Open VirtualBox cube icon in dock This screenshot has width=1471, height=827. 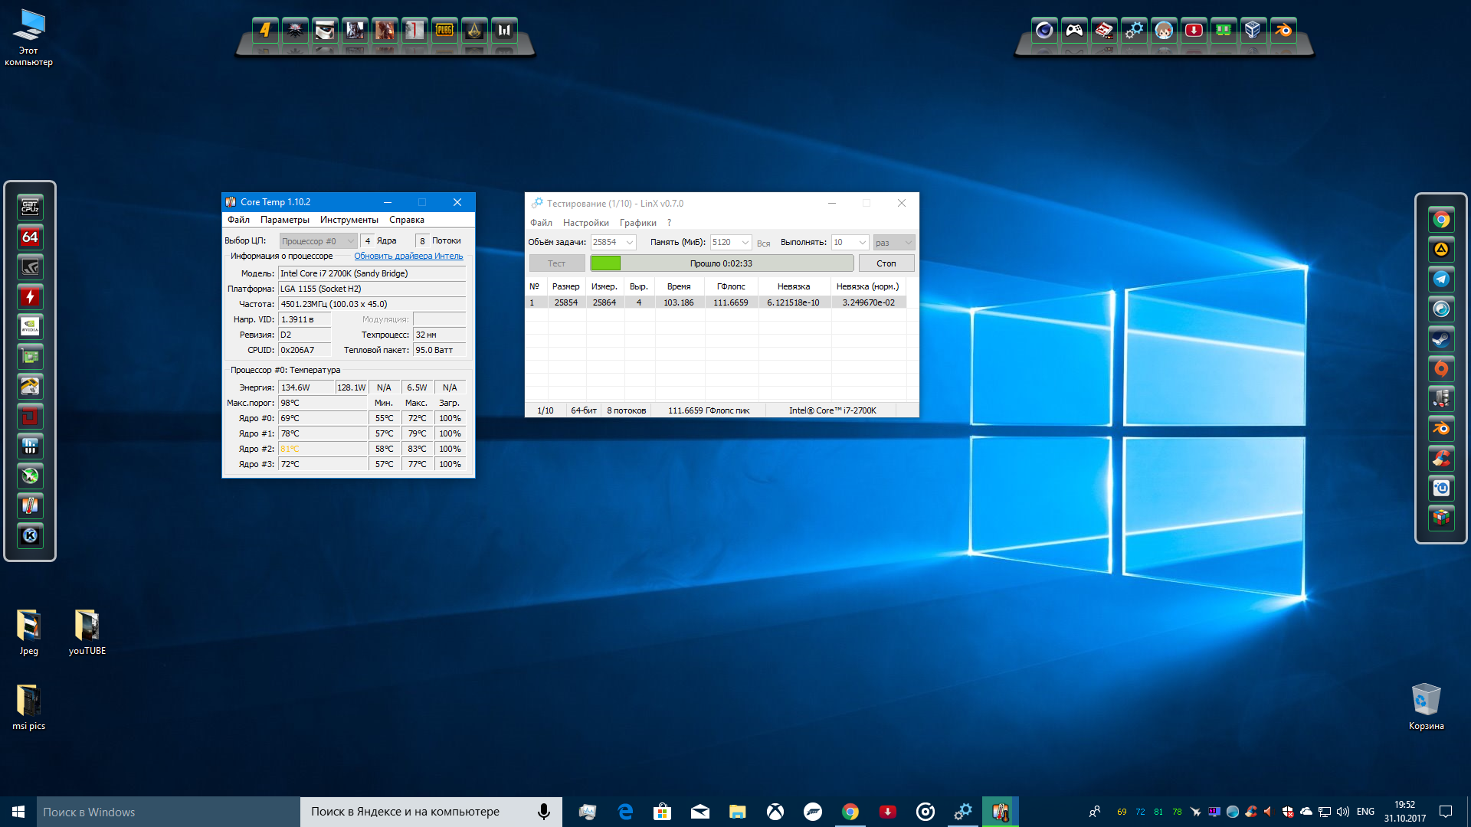1253,31
